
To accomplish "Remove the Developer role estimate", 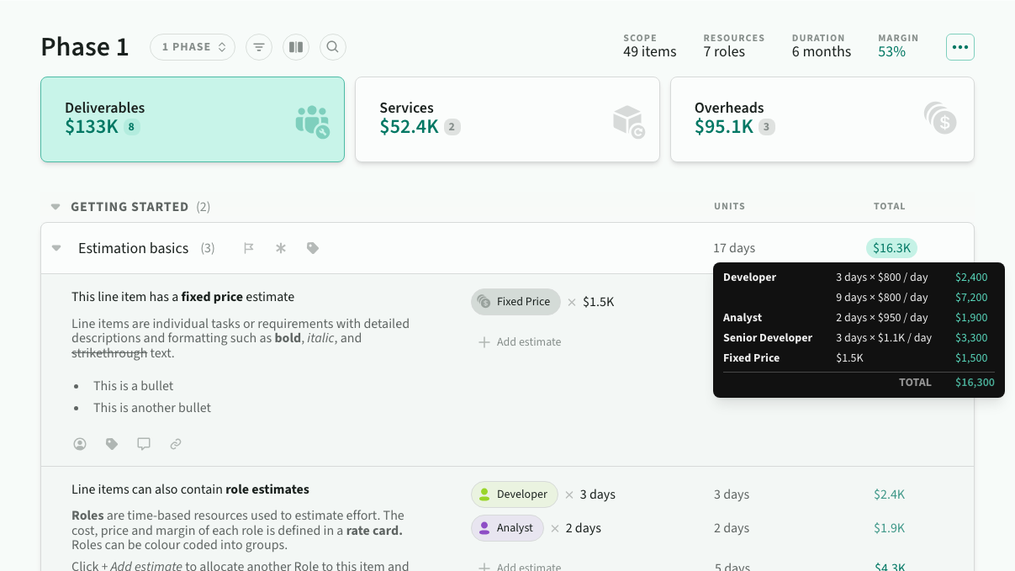I will point(569,494).
